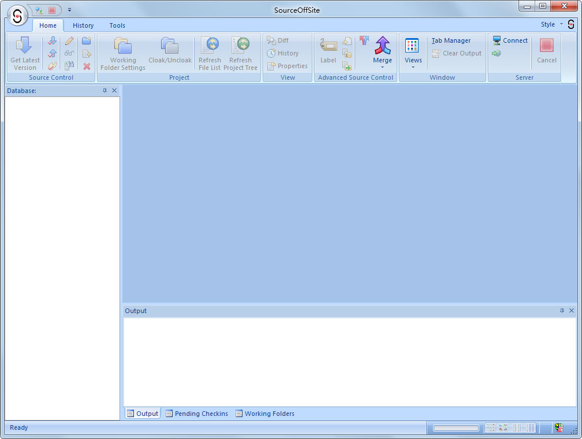Click the Get Latest Version icon
This screenshot has width=582, height=439.
point(24,46)
